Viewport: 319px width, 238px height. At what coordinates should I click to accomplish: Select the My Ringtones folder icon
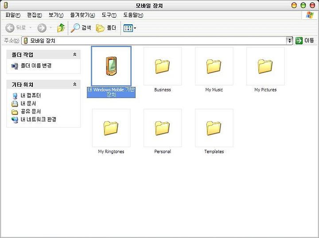tap(111, 128)
